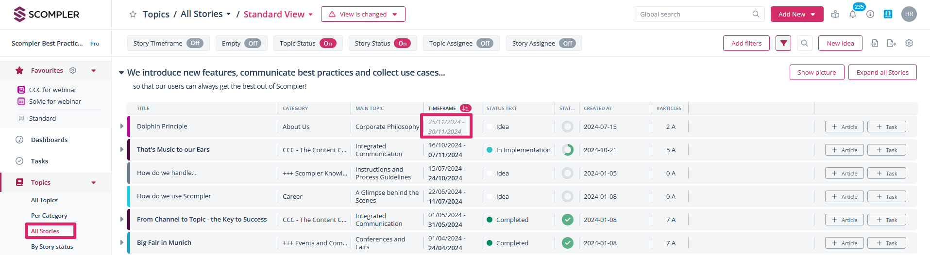Click the star icon to favourite view

point(133,15)
